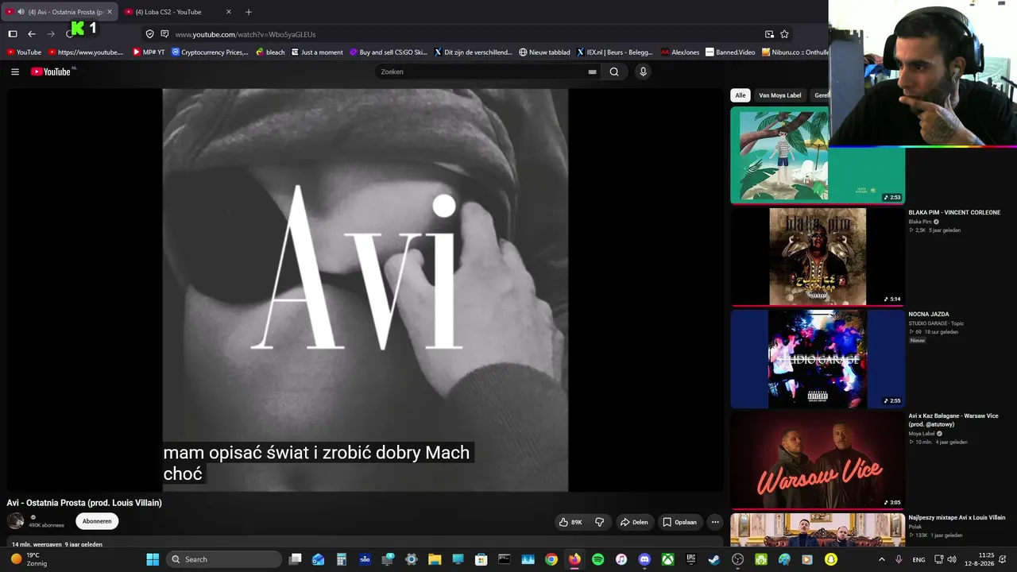Open a new browser tab
The image size is (1017, 572).
tap(249, 12)
